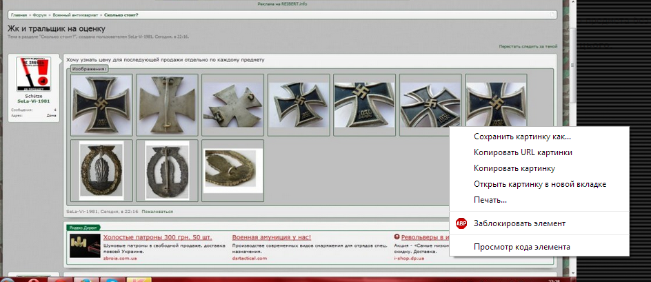Open 'Просмотр кода элемента' from context menu
Image resolution: width=651 pixels, height=282 pixels.
(522, 247)
